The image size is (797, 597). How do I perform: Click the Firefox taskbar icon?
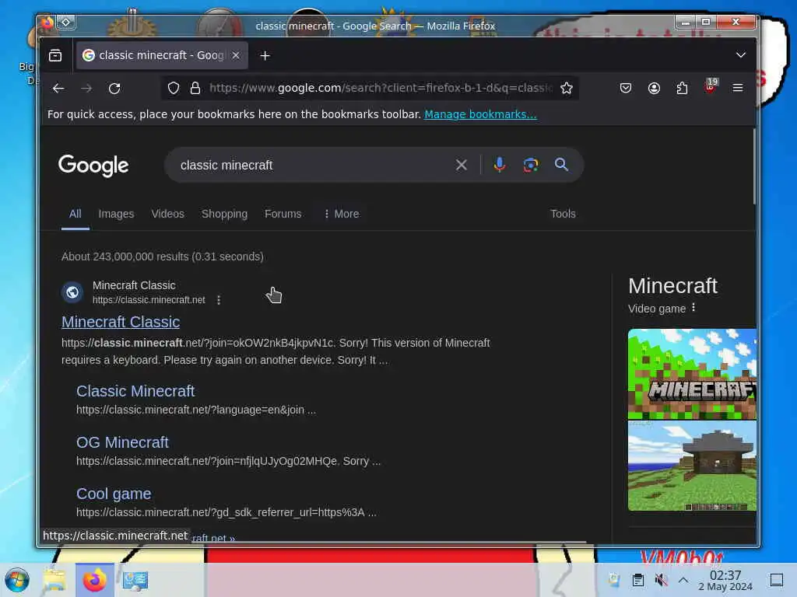click(x=94, y=580)
